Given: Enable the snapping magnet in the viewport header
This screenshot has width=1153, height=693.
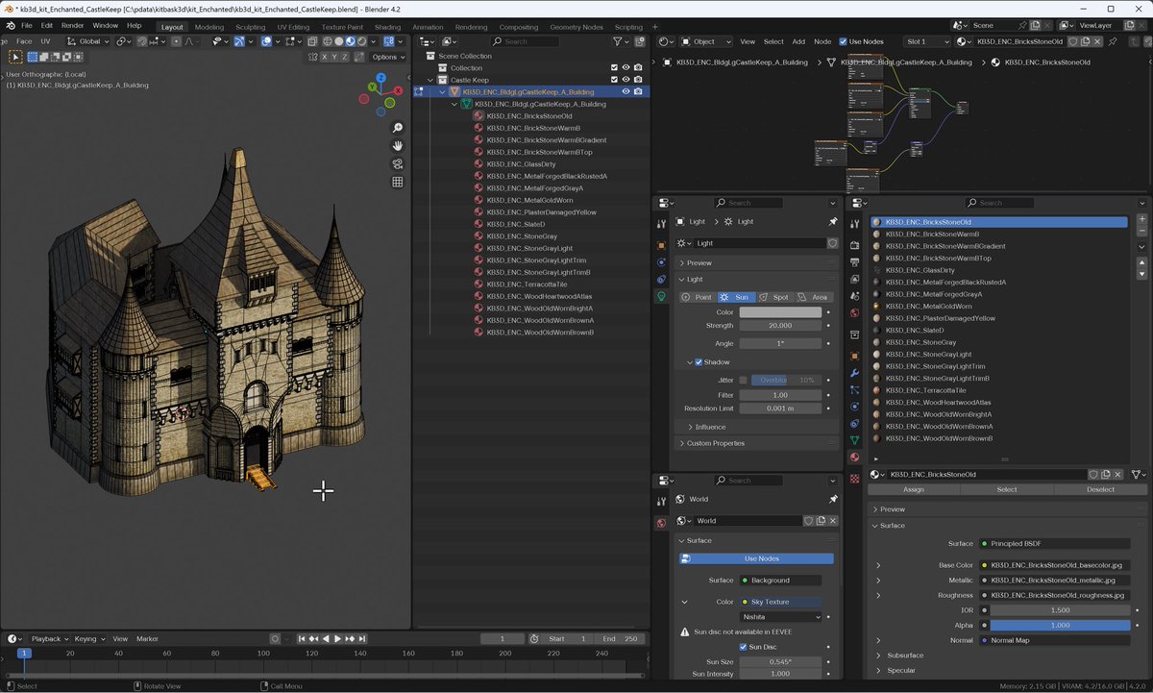Looking at the screenshot, I should point(141,41).
